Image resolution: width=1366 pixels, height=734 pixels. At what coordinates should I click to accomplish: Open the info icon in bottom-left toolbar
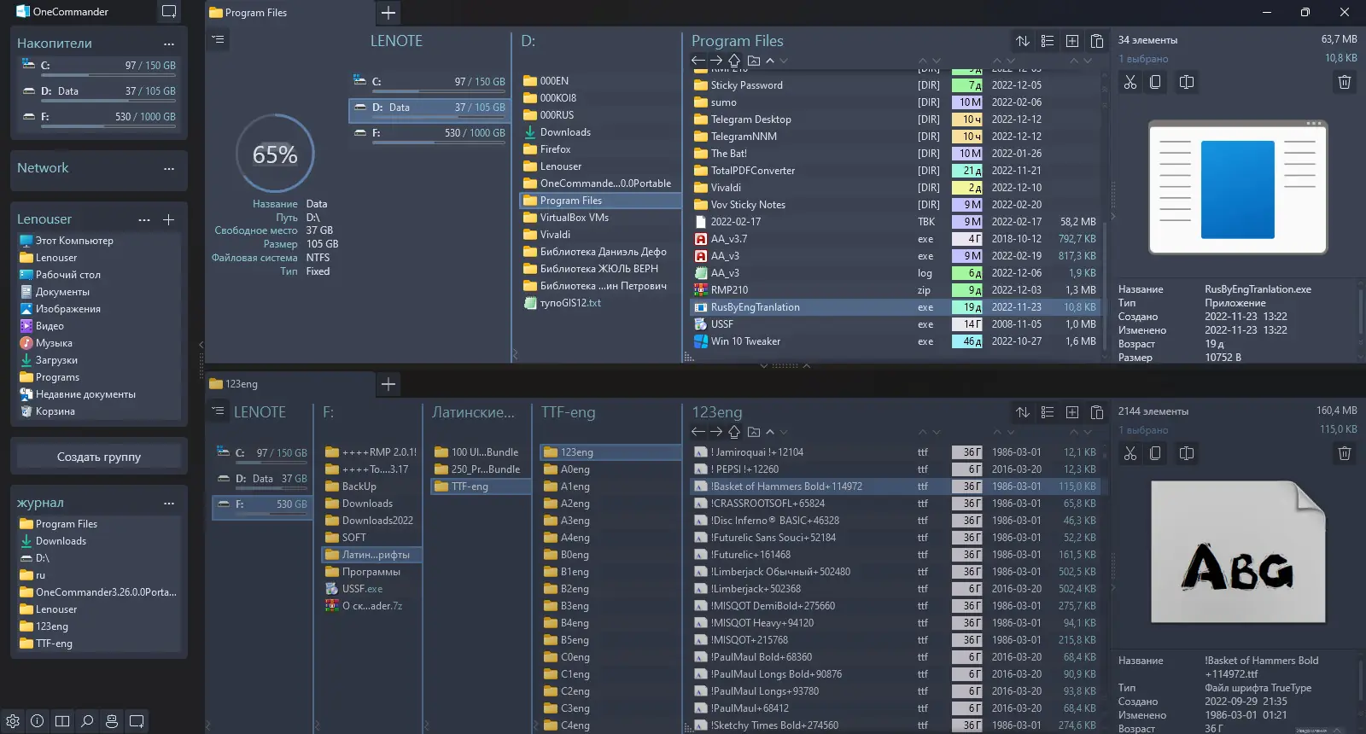click(38, 721)
